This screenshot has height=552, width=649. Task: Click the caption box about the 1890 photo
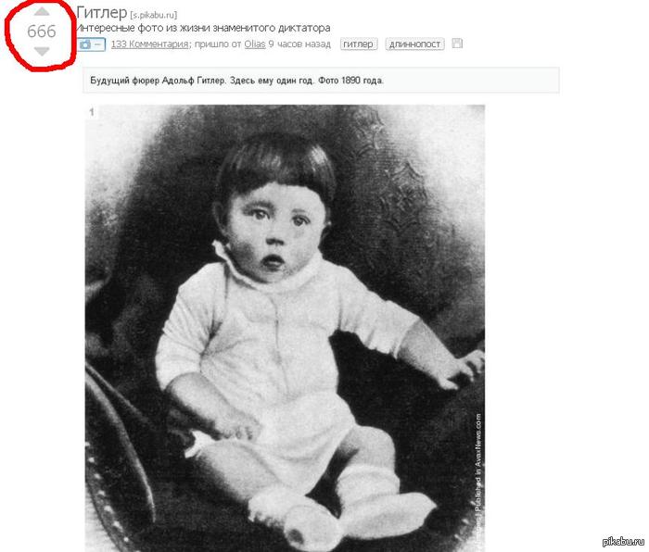tap(321, 81)
